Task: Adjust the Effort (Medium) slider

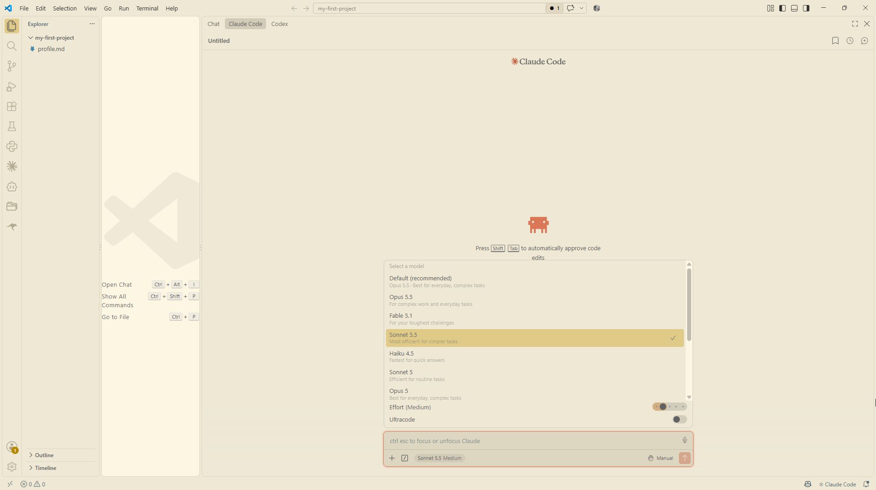Action: click(x=669, y=407)
